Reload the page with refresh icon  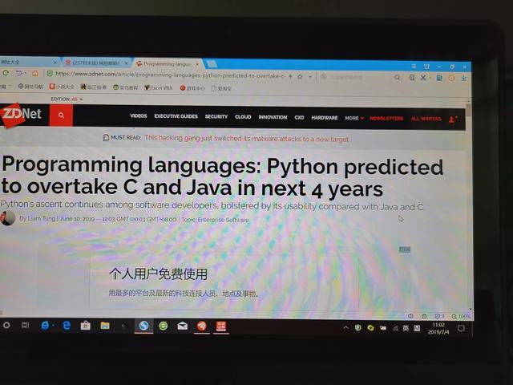(6, 73)
